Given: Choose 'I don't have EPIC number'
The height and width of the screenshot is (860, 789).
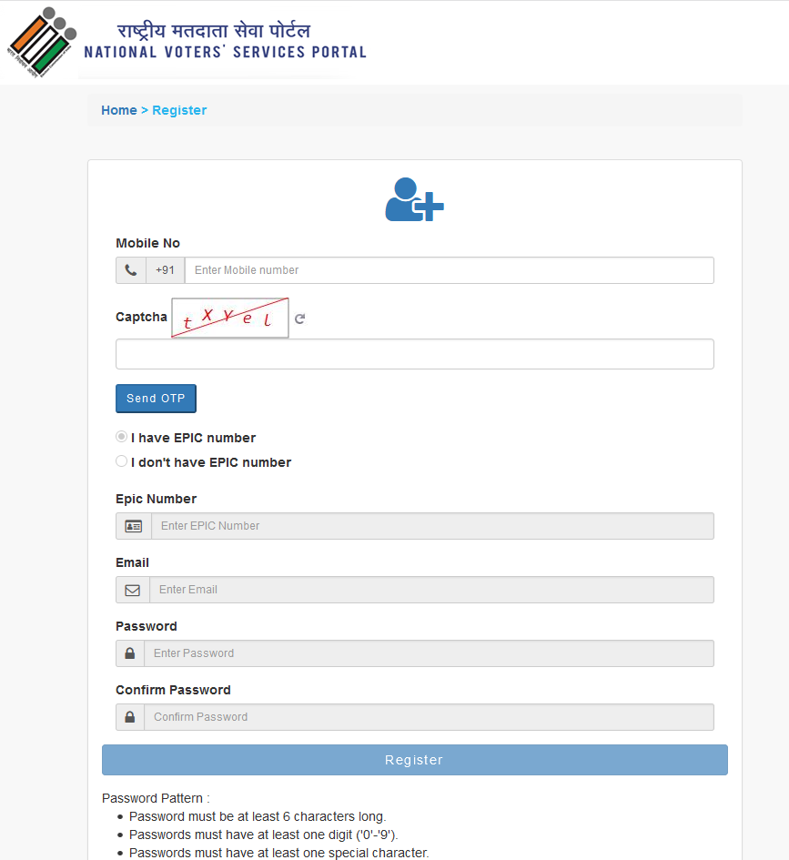Looking at the screenshot, I should (121, 460).
